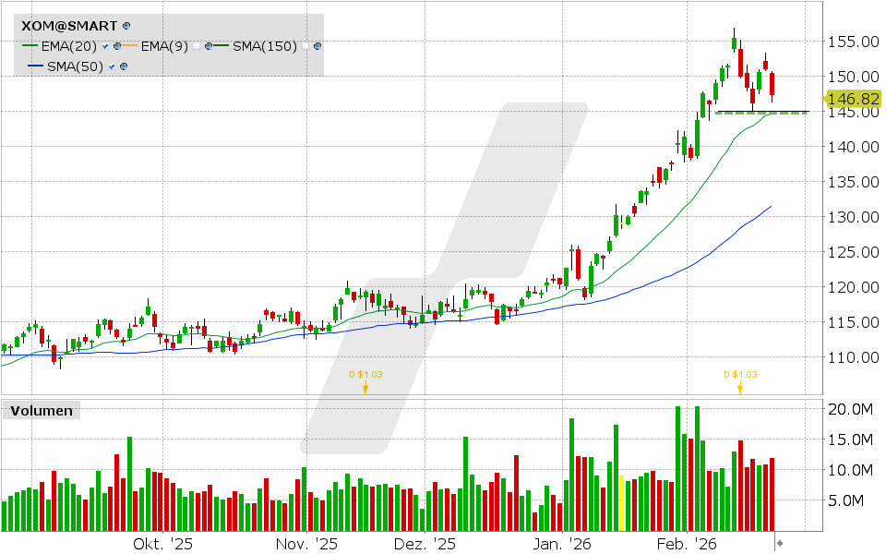Click the February dividend arrow marked D $1.03
The width and height of the screenshot is (886, 554).
click(739, 389)
